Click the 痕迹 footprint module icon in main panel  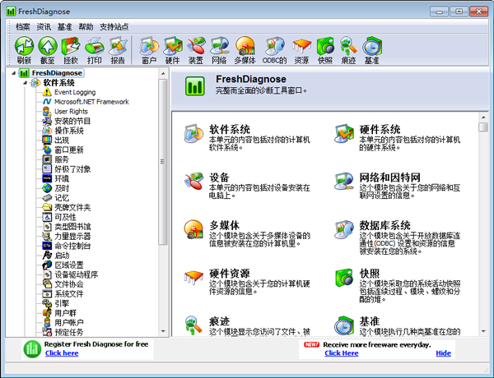click(x=193, y=325)
